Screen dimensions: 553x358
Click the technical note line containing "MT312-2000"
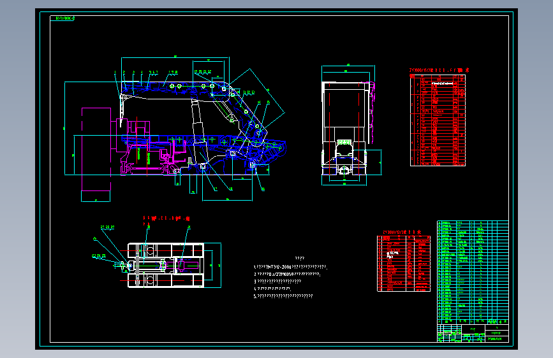coord(291,267)
